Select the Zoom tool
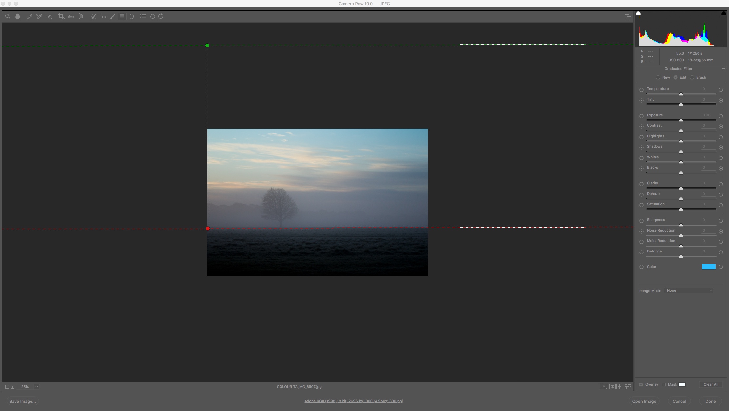This screenshot has width=729, height=411. 8,16
